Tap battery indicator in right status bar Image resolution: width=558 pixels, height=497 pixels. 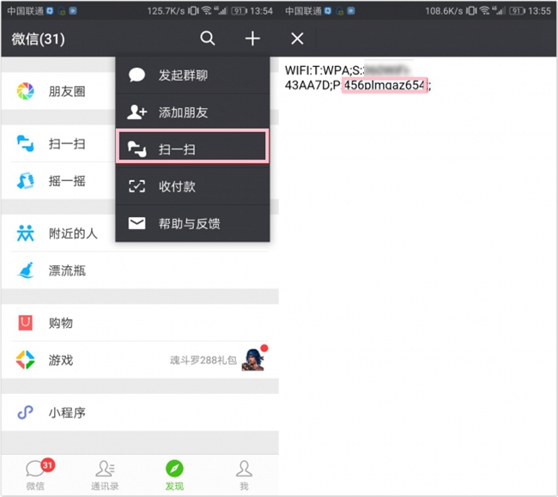pos(516,11)
